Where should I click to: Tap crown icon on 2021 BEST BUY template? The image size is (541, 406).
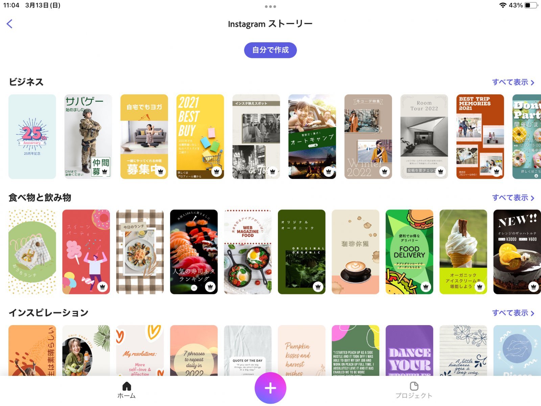pos(216,172)
